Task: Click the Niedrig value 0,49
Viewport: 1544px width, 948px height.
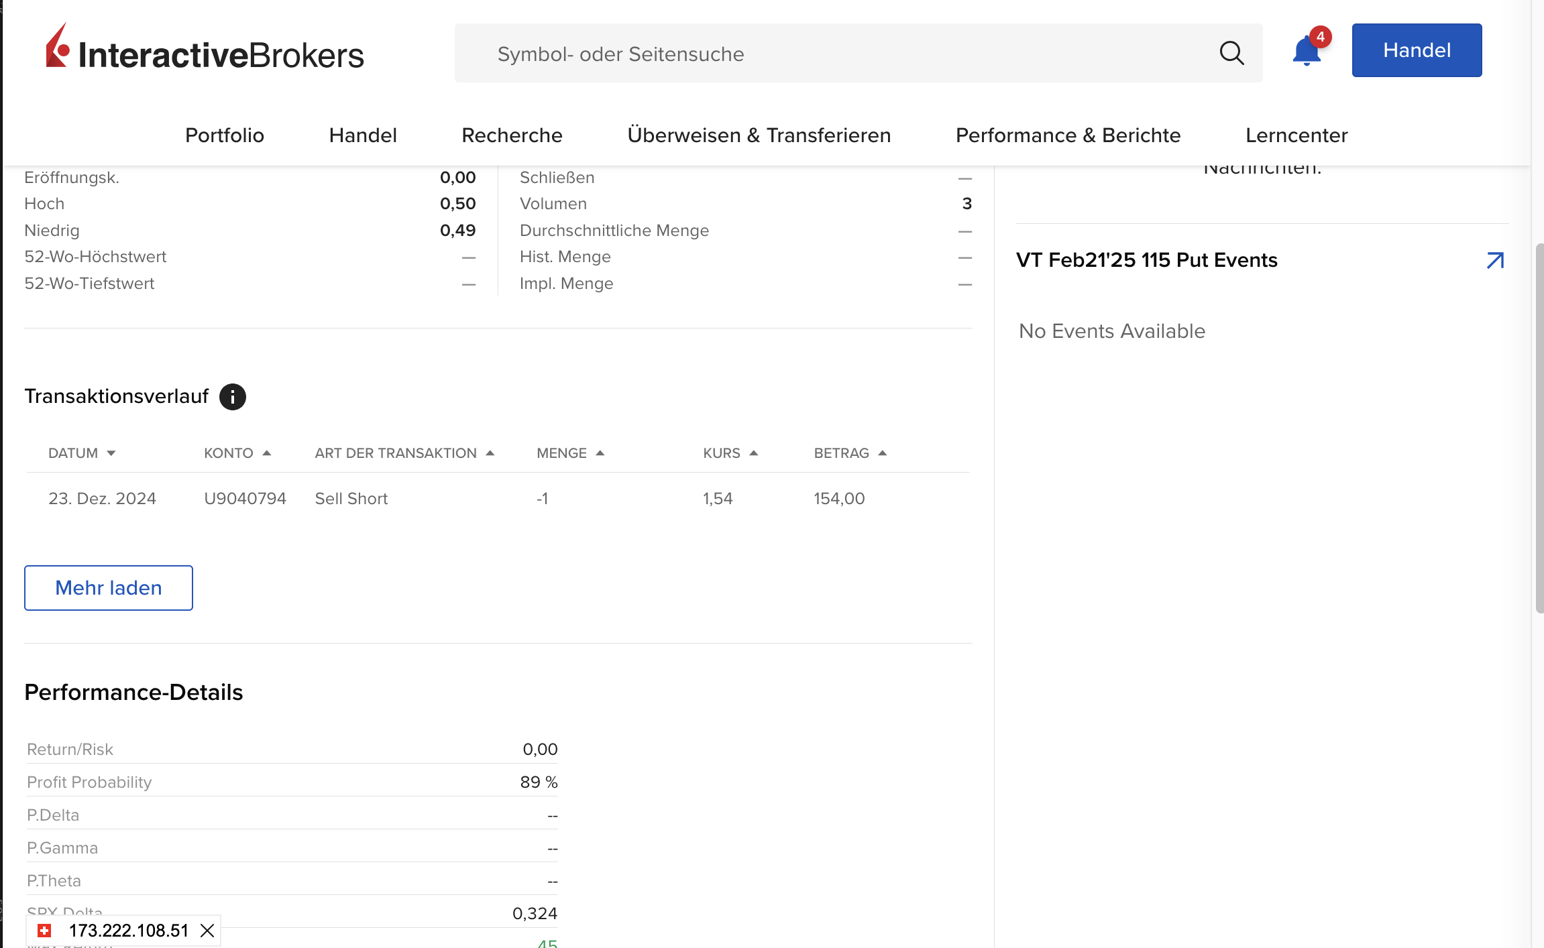Action: (x=457, y=231)
